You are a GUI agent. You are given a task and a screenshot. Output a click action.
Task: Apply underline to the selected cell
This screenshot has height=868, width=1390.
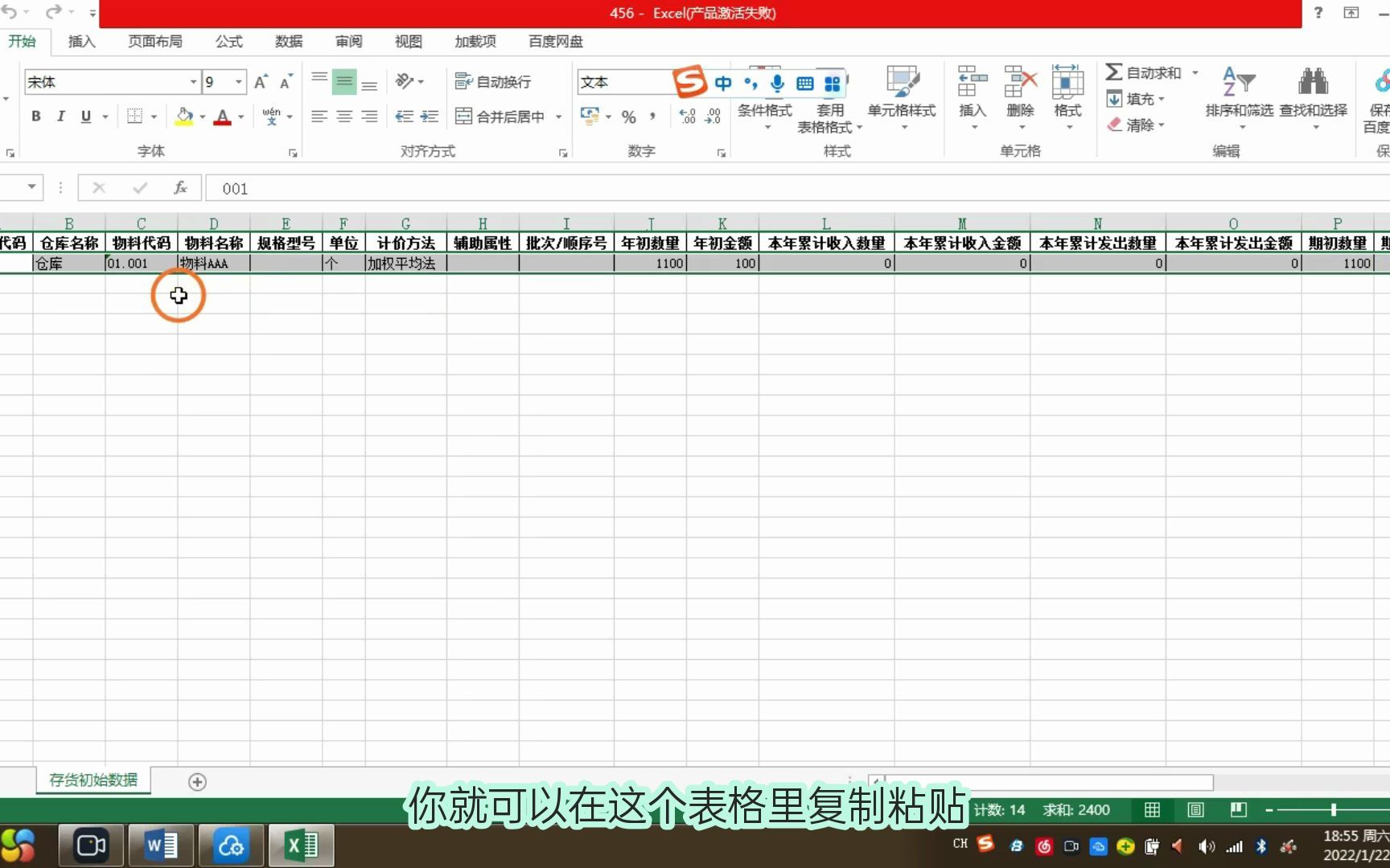pyautogui.click(x=84, y=117)
